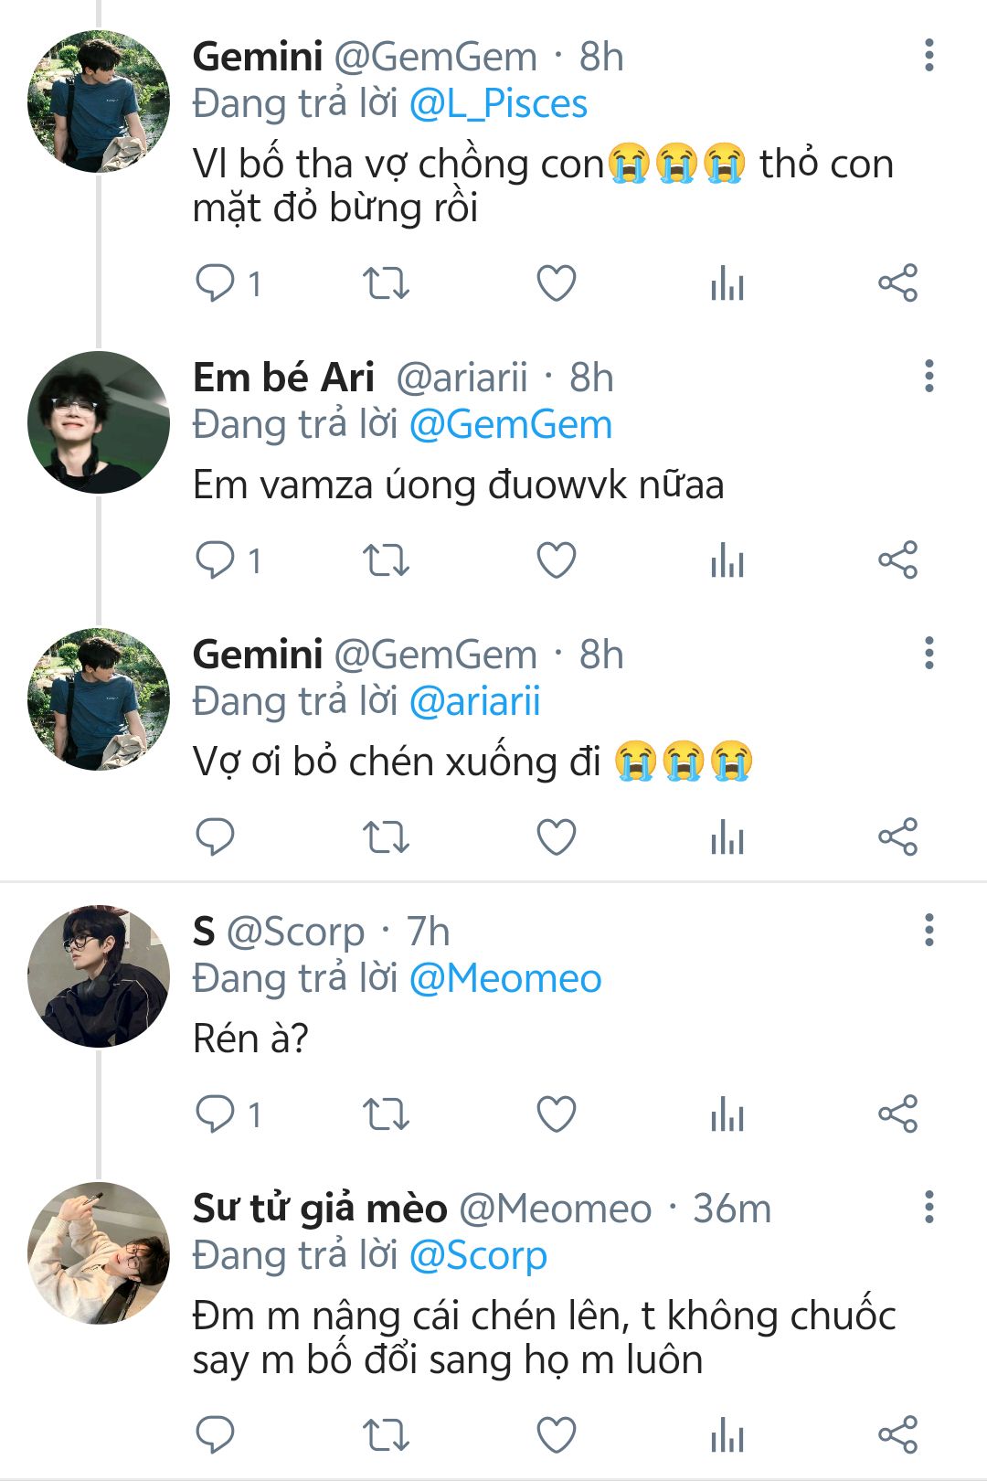Open the @L_Pisces mention link
The image size is (987, 1481).
[498, 104]
